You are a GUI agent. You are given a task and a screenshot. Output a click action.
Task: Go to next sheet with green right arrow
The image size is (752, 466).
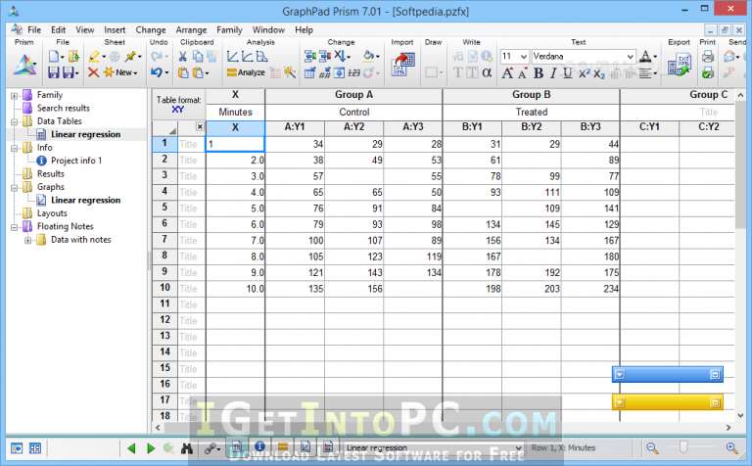click(151, 448)
